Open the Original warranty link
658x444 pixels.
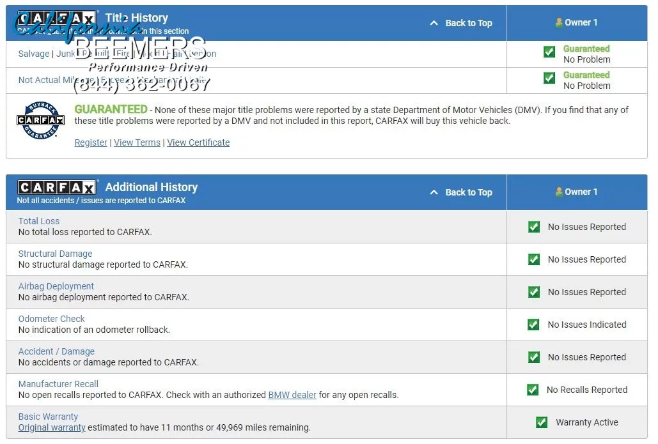pos(52,427)
